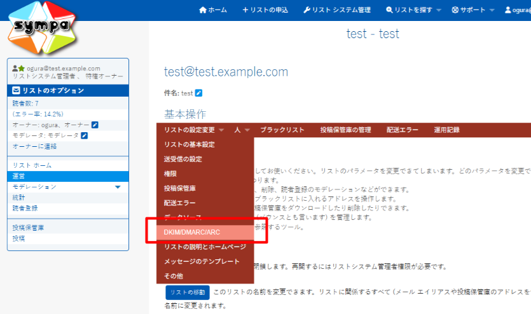Open 配送エラー tab in red bar
The image size is (531, 314).
point(403,130)
